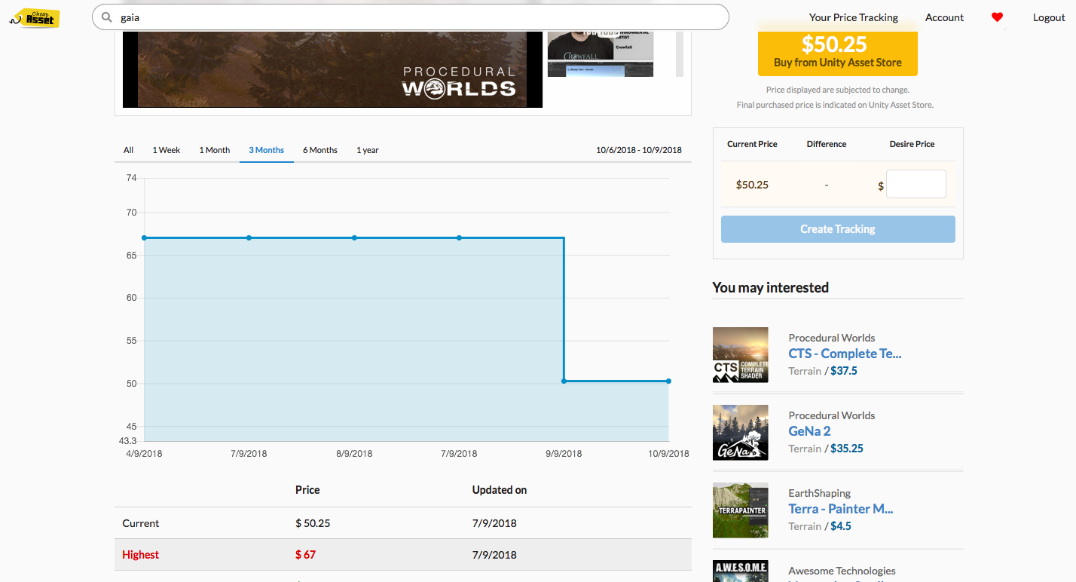Click the Terrain / $35.25 price text

coord(826,449)
